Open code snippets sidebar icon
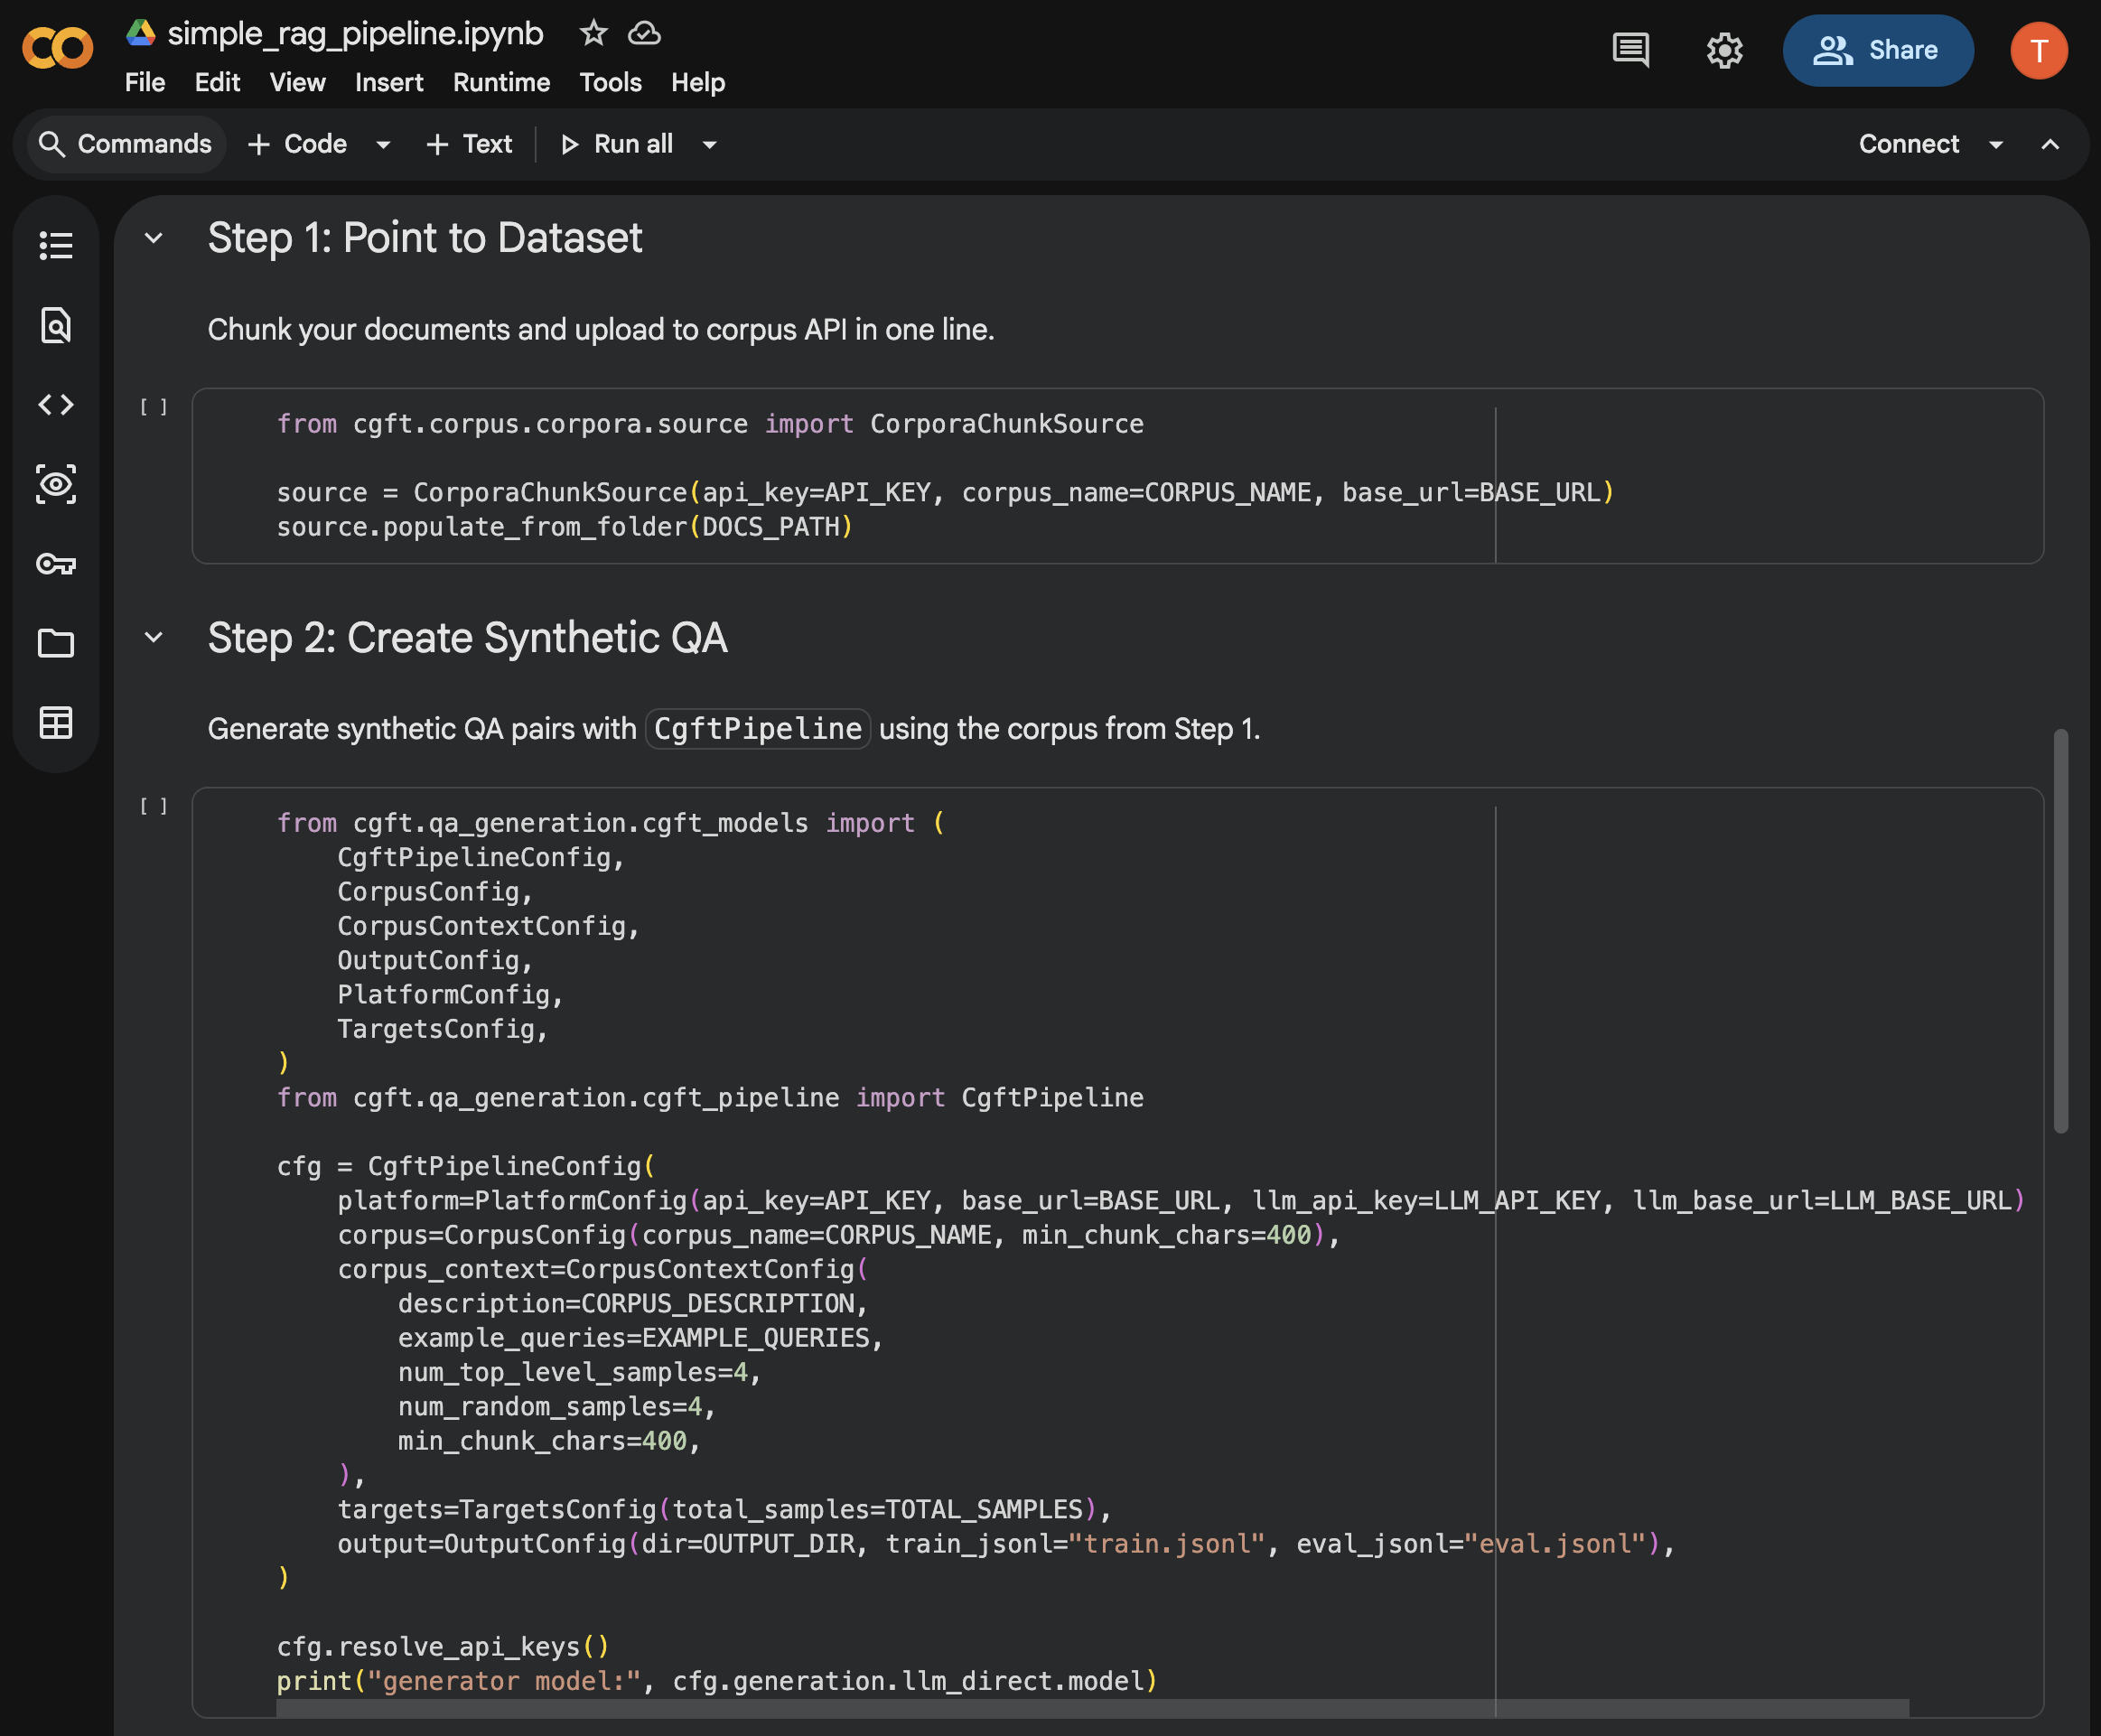The image size is (2101, 1736). click(56, 404)
